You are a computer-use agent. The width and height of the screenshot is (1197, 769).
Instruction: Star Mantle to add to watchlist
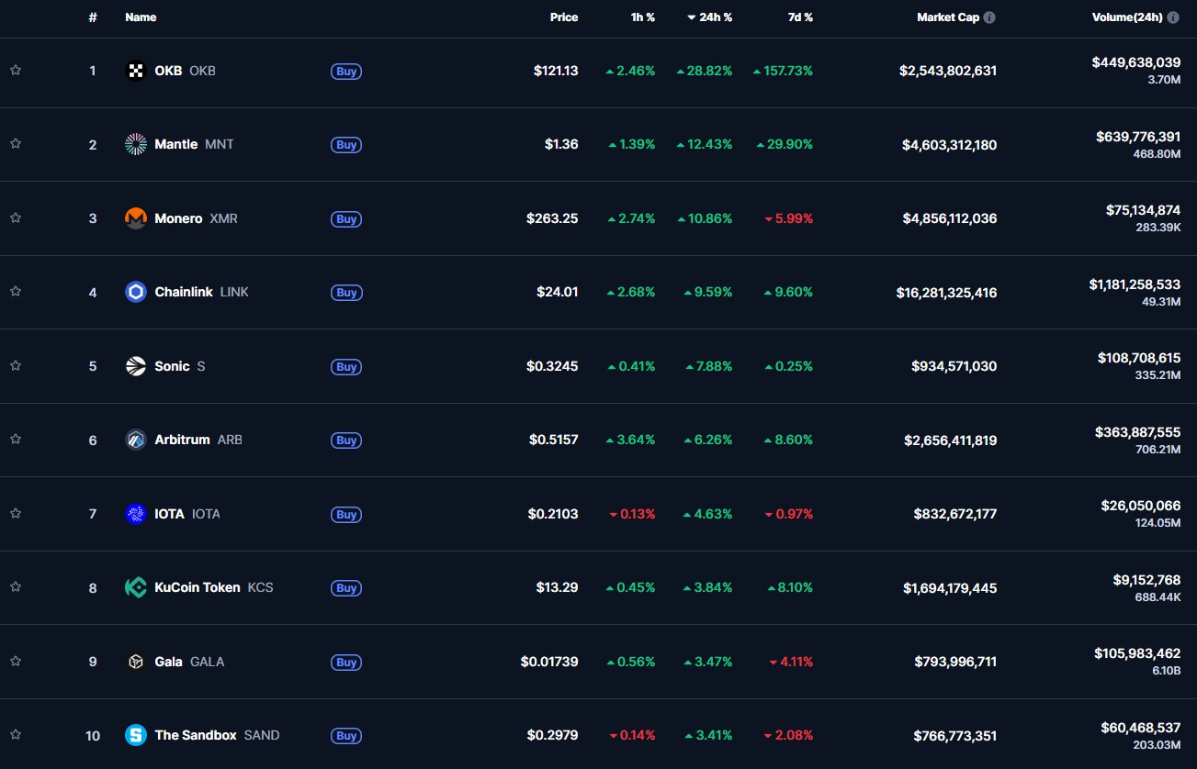coord(16,143)
